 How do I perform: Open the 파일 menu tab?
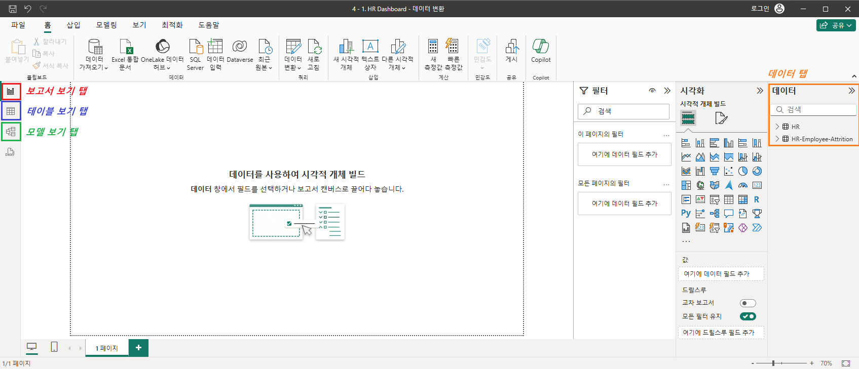click(x=18, y=25)
